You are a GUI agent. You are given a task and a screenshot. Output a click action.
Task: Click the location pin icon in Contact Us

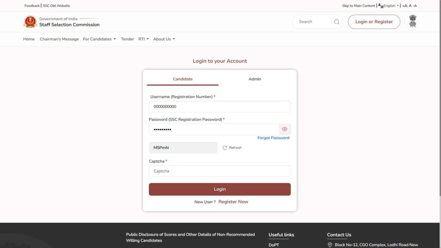[x=330, y=245]
